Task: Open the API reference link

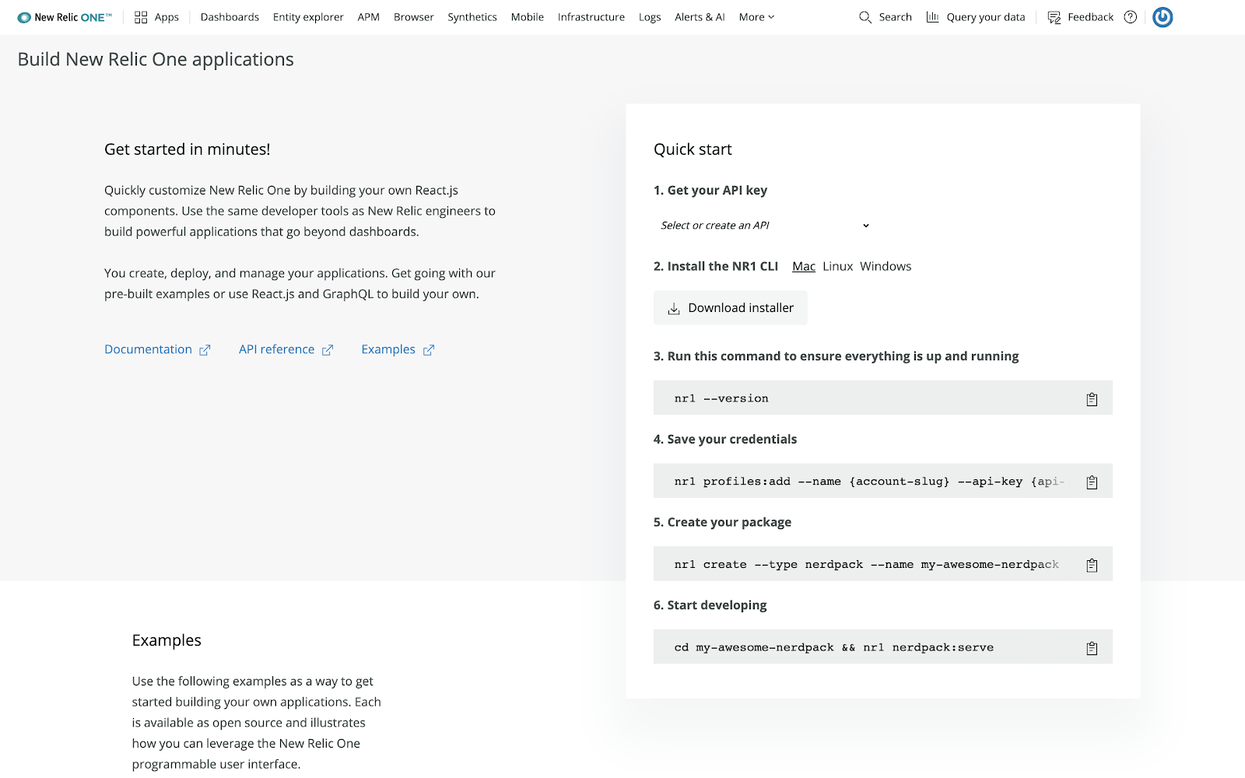Action: (x=276, y=349)
